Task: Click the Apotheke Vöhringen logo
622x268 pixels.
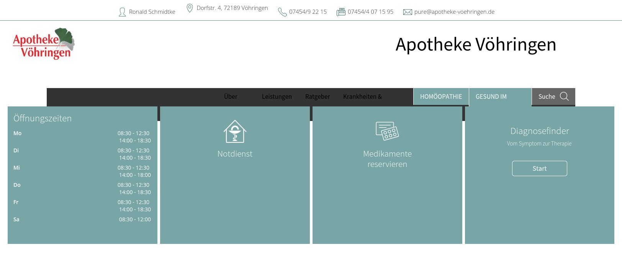Action: tap(44, 44)
